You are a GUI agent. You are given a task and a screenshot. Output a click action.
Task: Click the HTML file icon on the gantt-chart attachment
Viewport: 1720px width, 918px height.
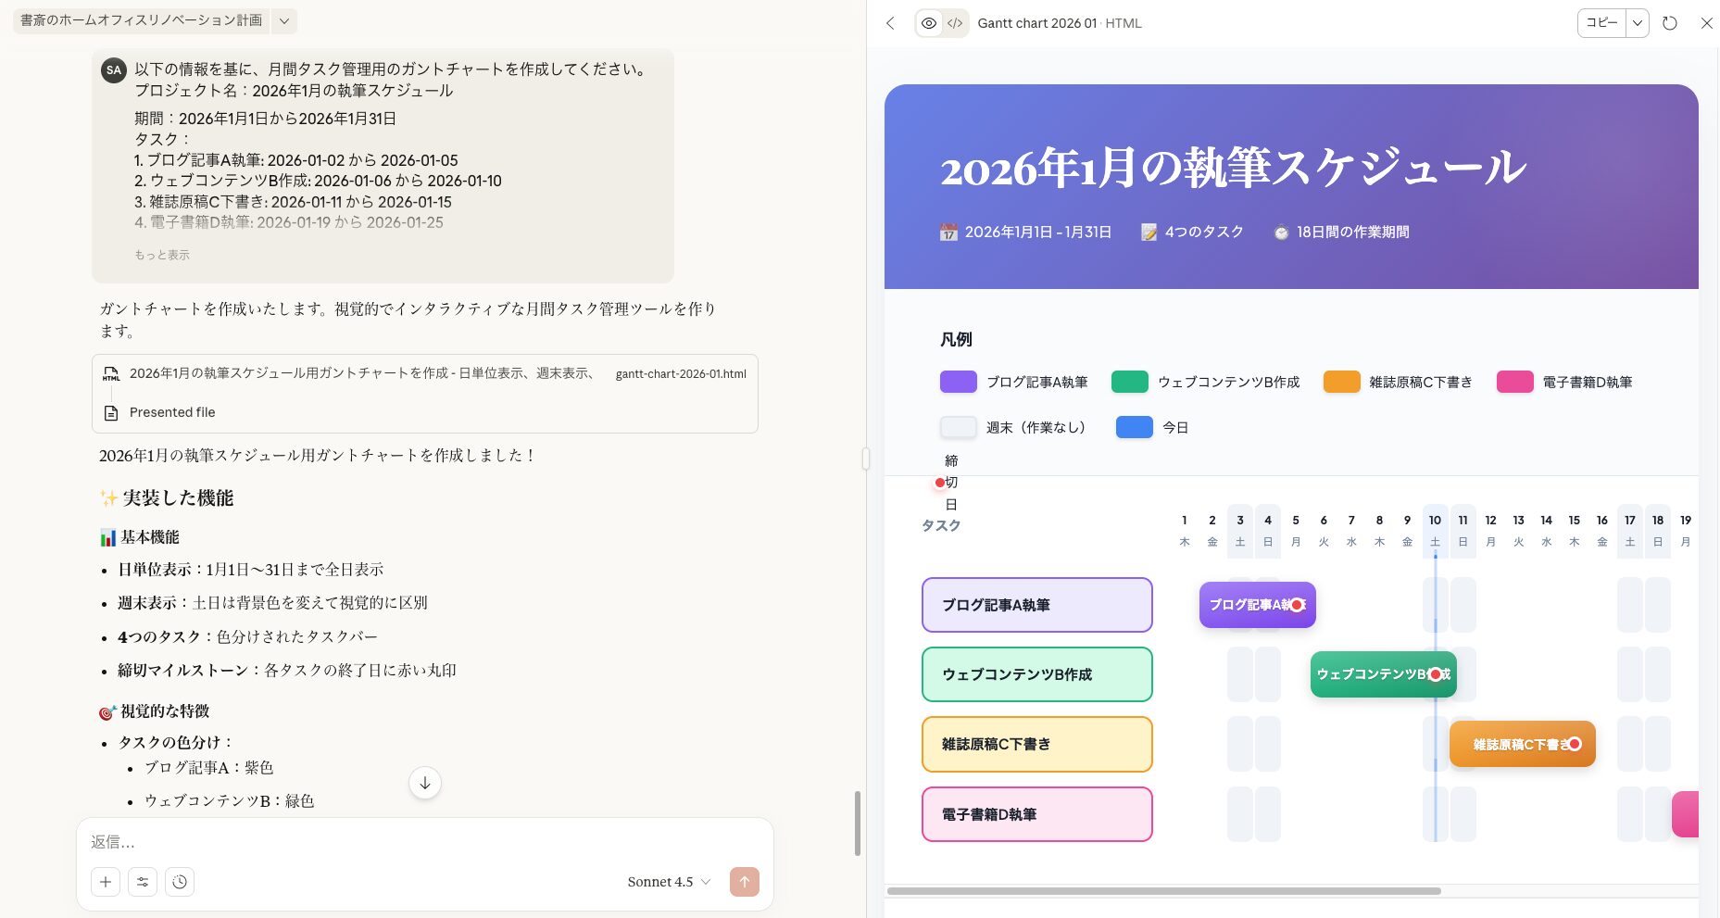point(112,374)
